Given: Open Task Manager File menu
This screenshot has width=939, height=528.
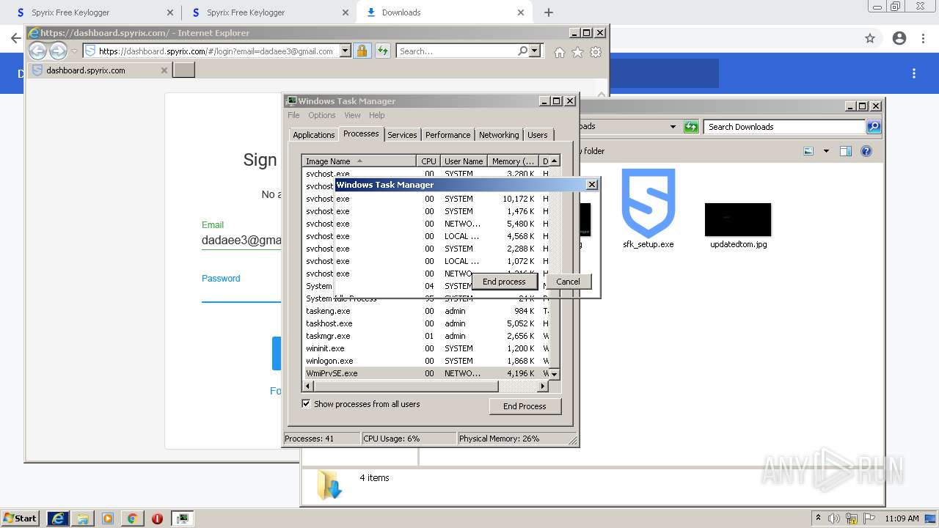Looking at the screenshot, I should coord(293,115).
